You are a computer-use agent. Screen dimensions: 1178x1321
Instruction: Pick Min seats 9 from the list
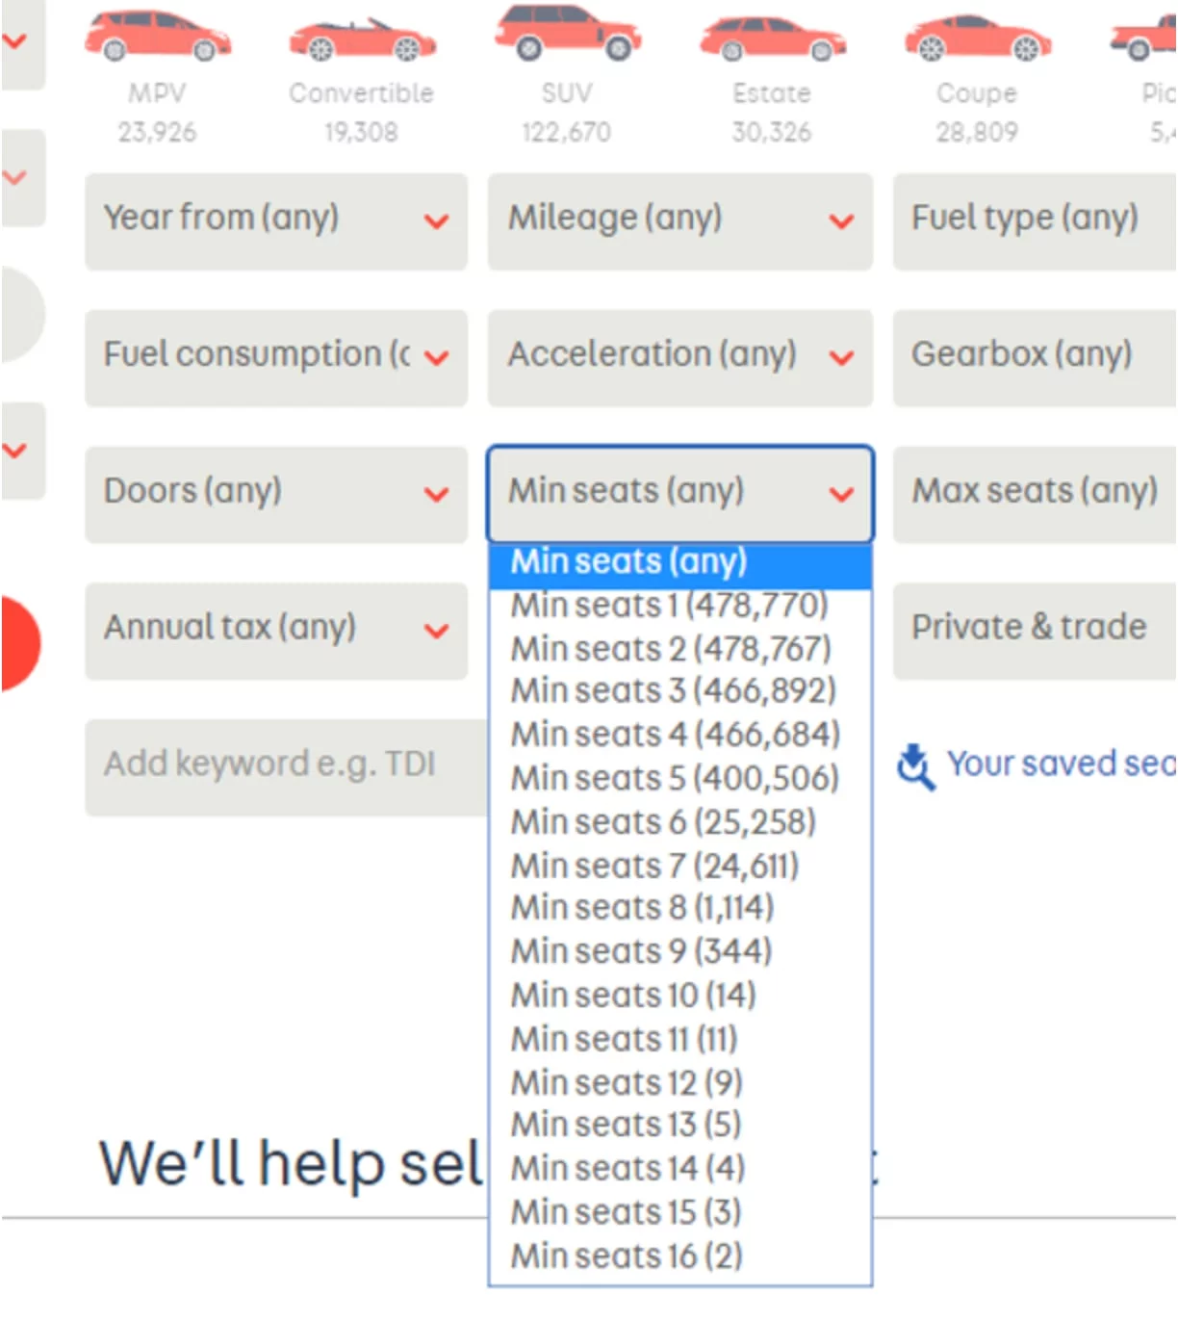pyautogui.click(x=641, y=951)
